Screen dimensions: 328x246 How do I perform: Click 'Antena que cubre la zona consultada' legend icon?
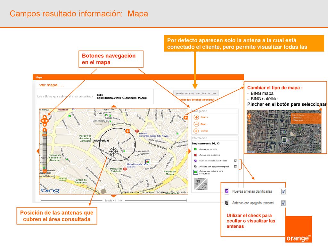(195, 172)
